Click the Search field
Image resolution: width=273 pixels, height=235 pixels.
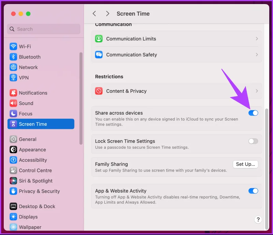pyautogui.click(x=44, y=29)
